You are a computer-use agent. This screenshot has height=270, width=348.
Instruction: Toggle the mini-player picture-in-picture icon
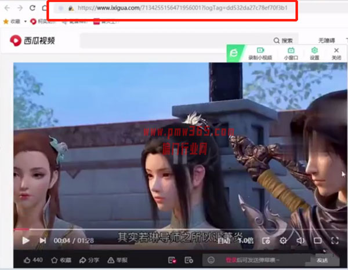tap(266, 240)
